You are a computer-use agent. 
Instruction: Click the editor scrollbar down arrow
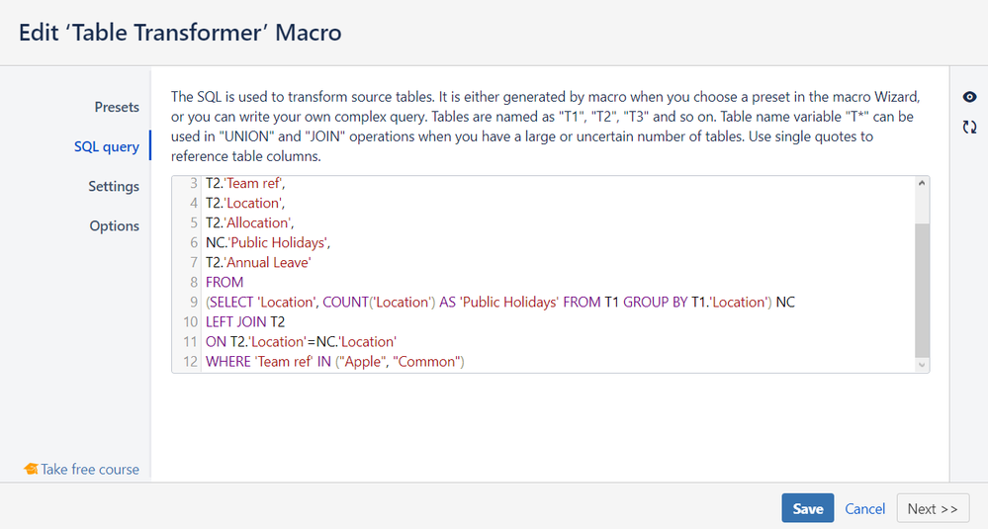point(923,365)
